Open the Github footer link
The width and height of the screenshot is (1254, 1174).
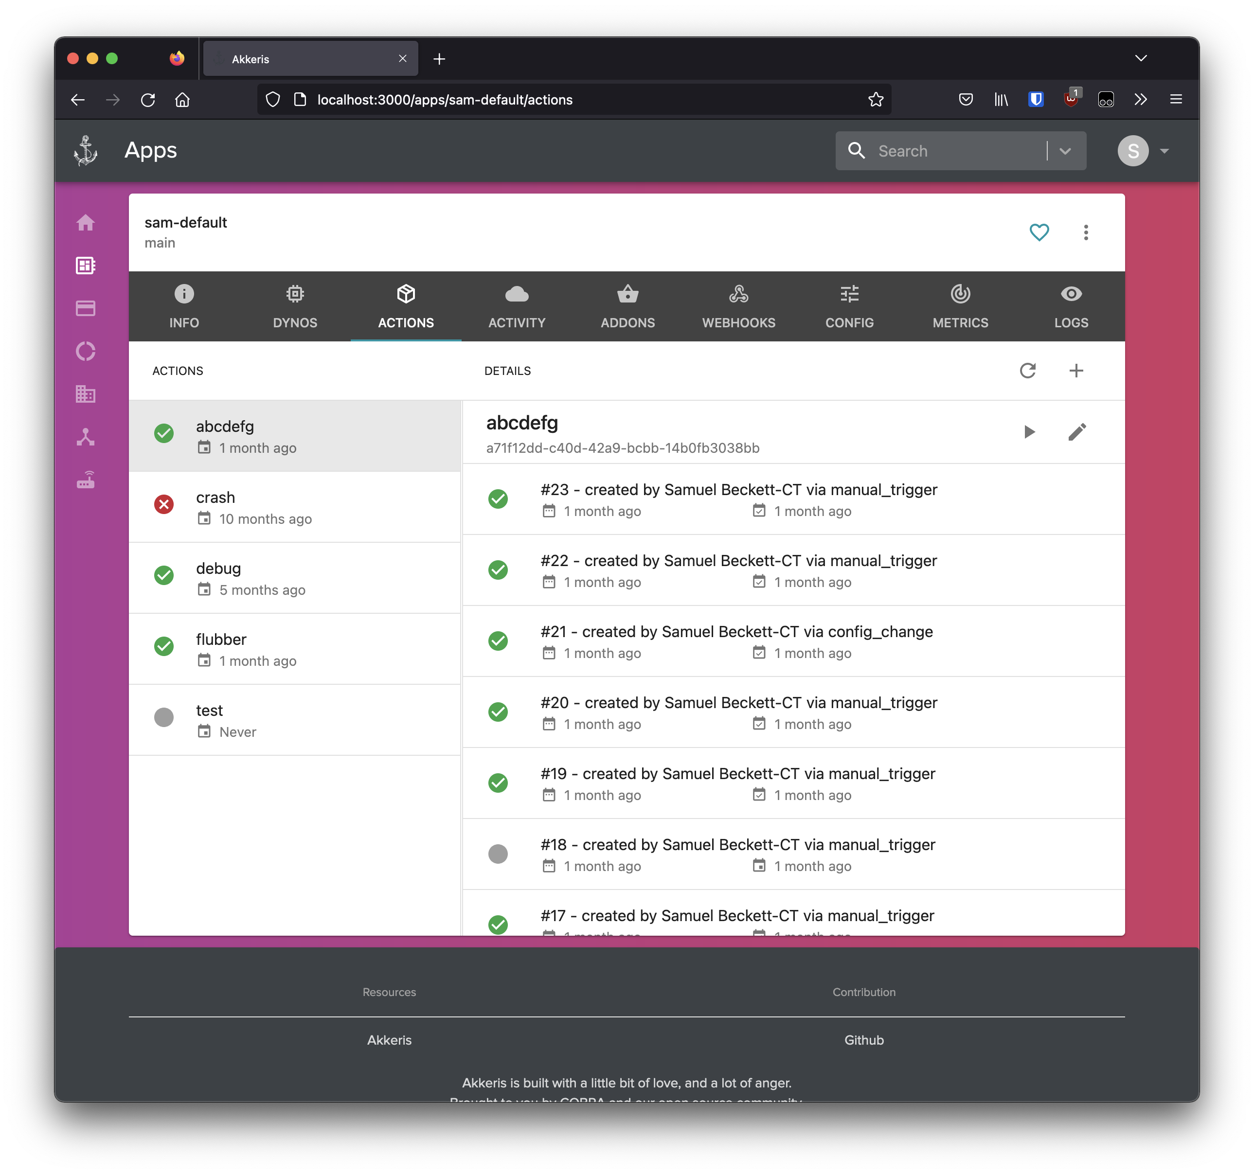[x=863, y=1040]
